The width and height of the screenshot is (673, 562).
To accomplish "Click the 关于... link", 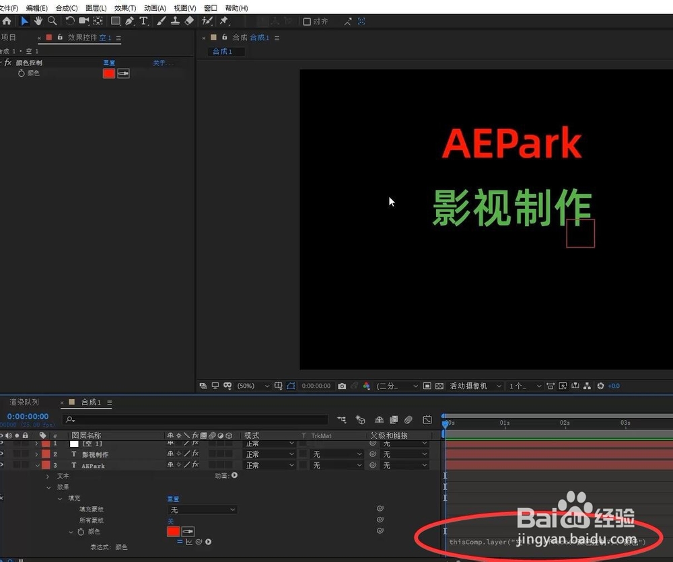I will [x=164, y=63].
